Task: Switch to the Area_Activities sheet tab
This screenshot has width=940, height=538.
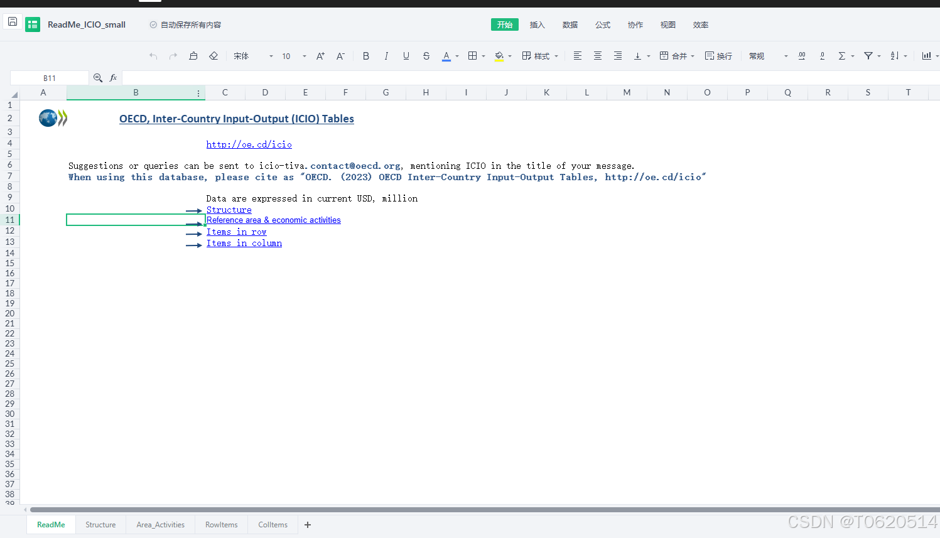Action: (x=161, y=525)
